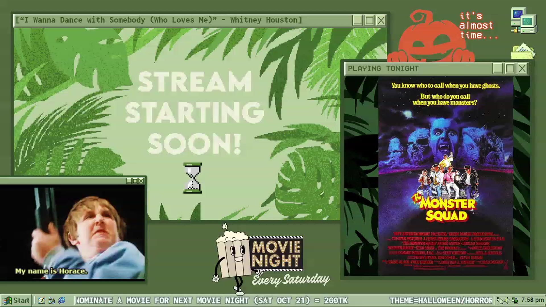Open the volume speaker tray icon
546x307 pixels.
click(x=507, y=300)
